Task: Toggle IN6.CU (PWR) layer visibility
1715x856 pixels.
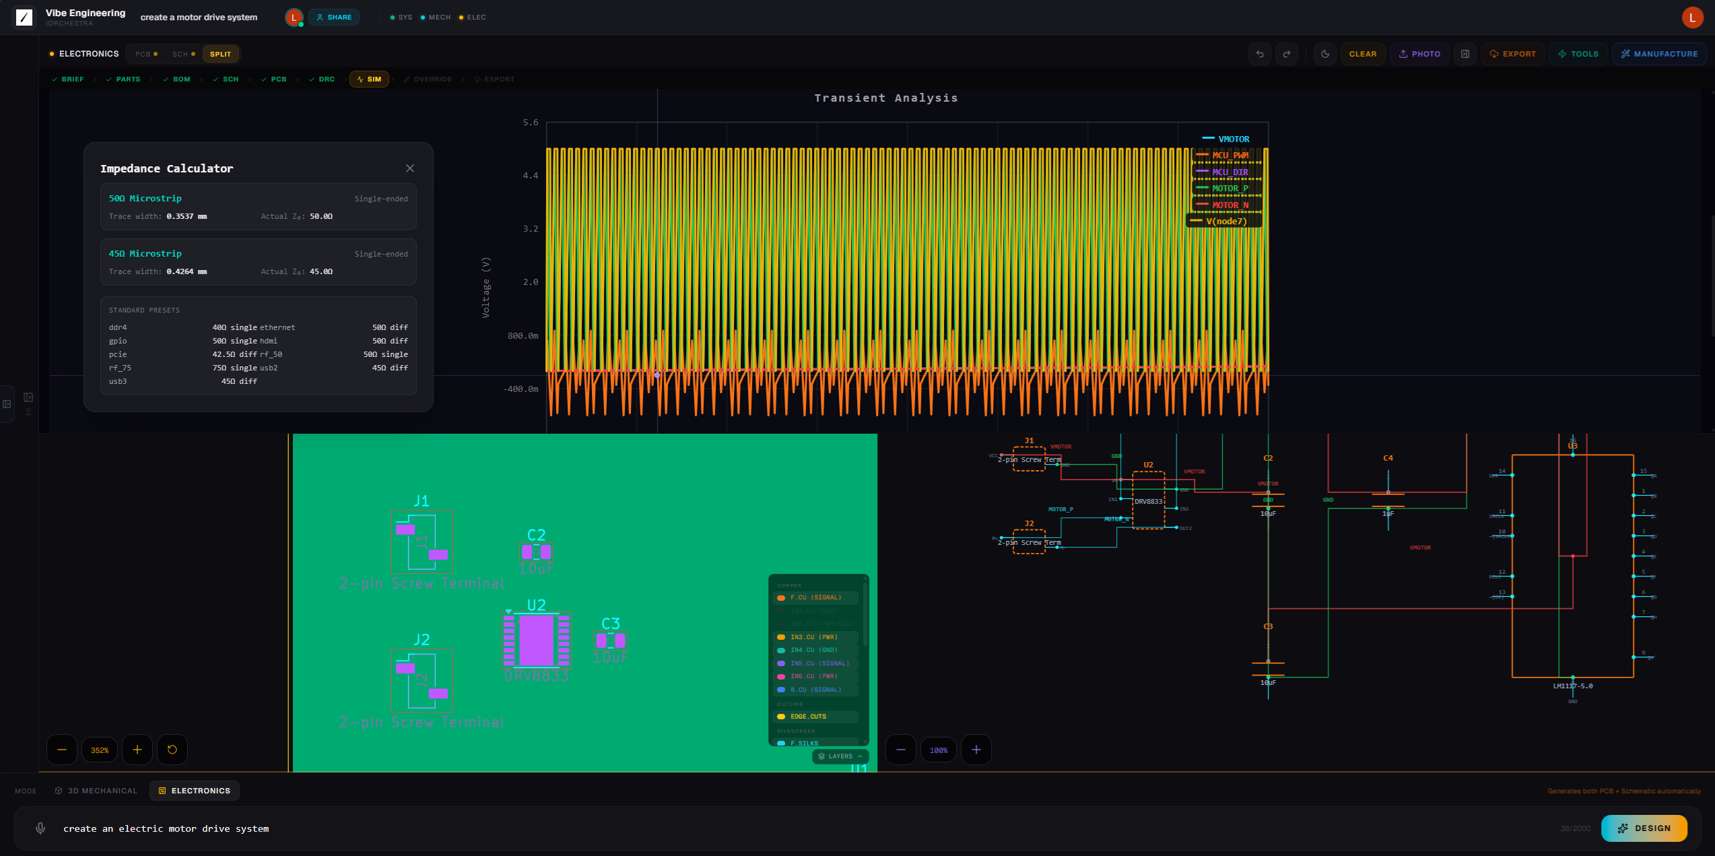Action: 815,676
